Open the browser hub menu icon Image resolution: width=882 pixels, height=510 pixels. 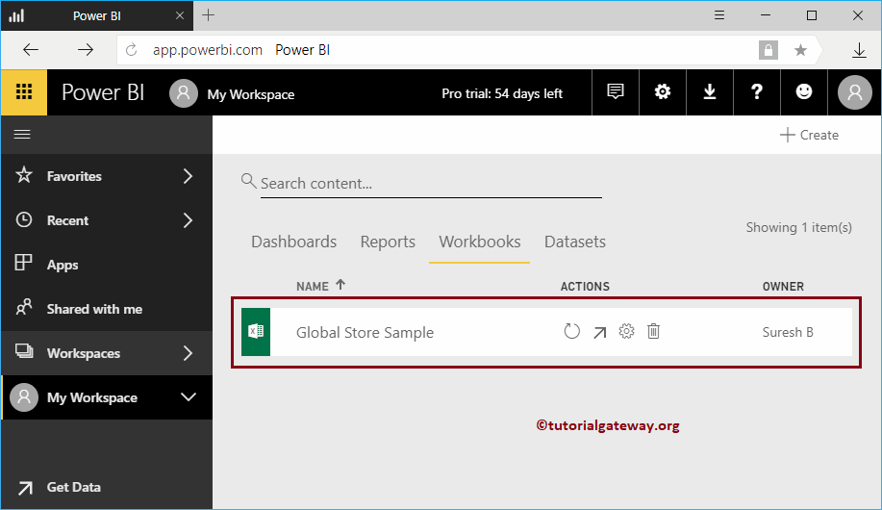tap(719, 15)
